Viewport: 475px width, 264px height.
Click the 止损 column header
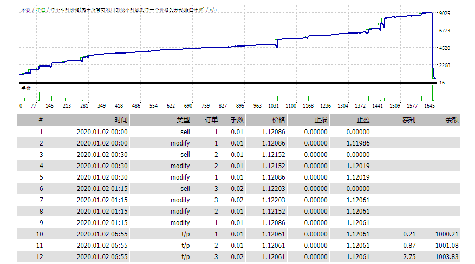click(x=321, y=120)
